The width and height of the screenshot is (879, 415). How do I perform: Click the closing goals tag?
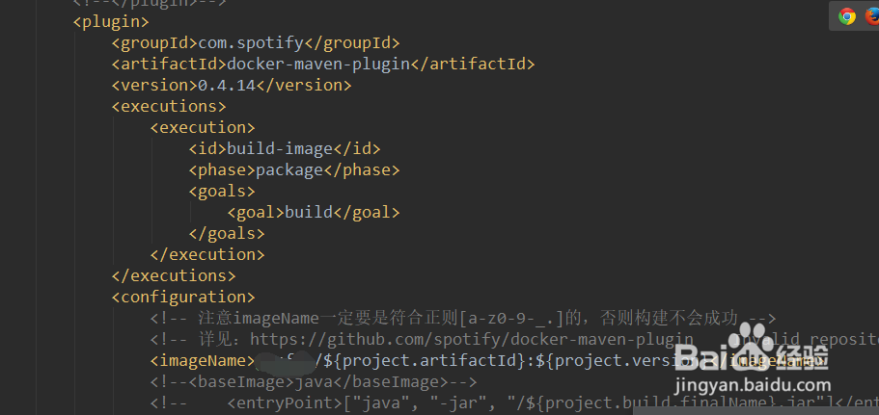coord(227,233)
